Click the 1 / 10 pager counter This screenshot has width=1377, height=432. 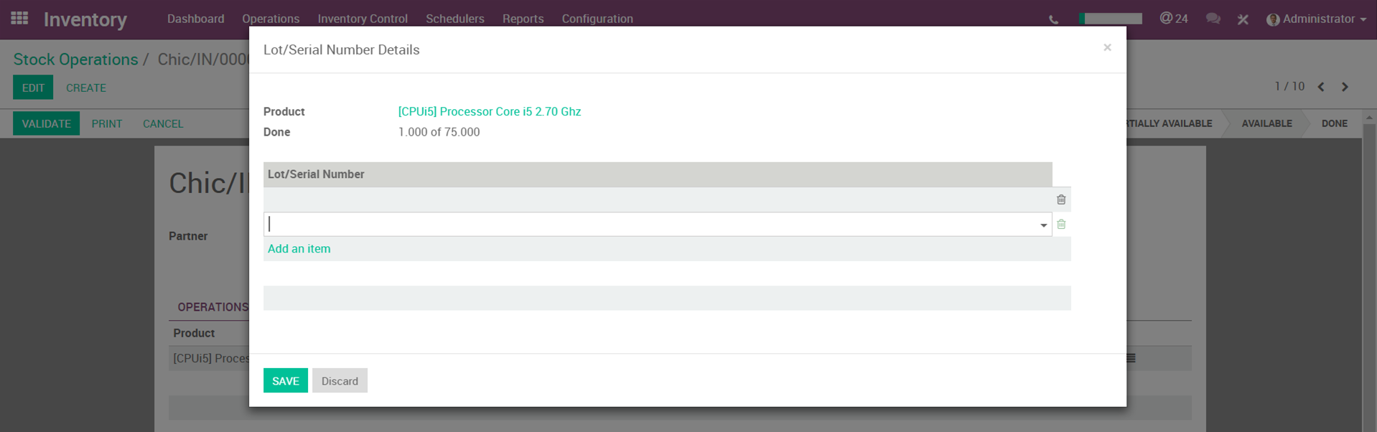(x=1289, y=86)
